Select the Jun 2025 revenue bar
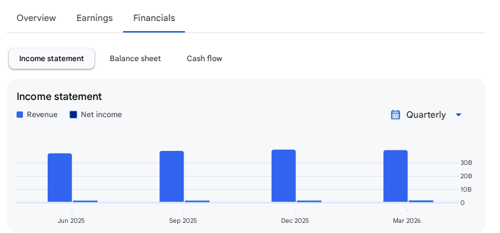 point(60,178)
